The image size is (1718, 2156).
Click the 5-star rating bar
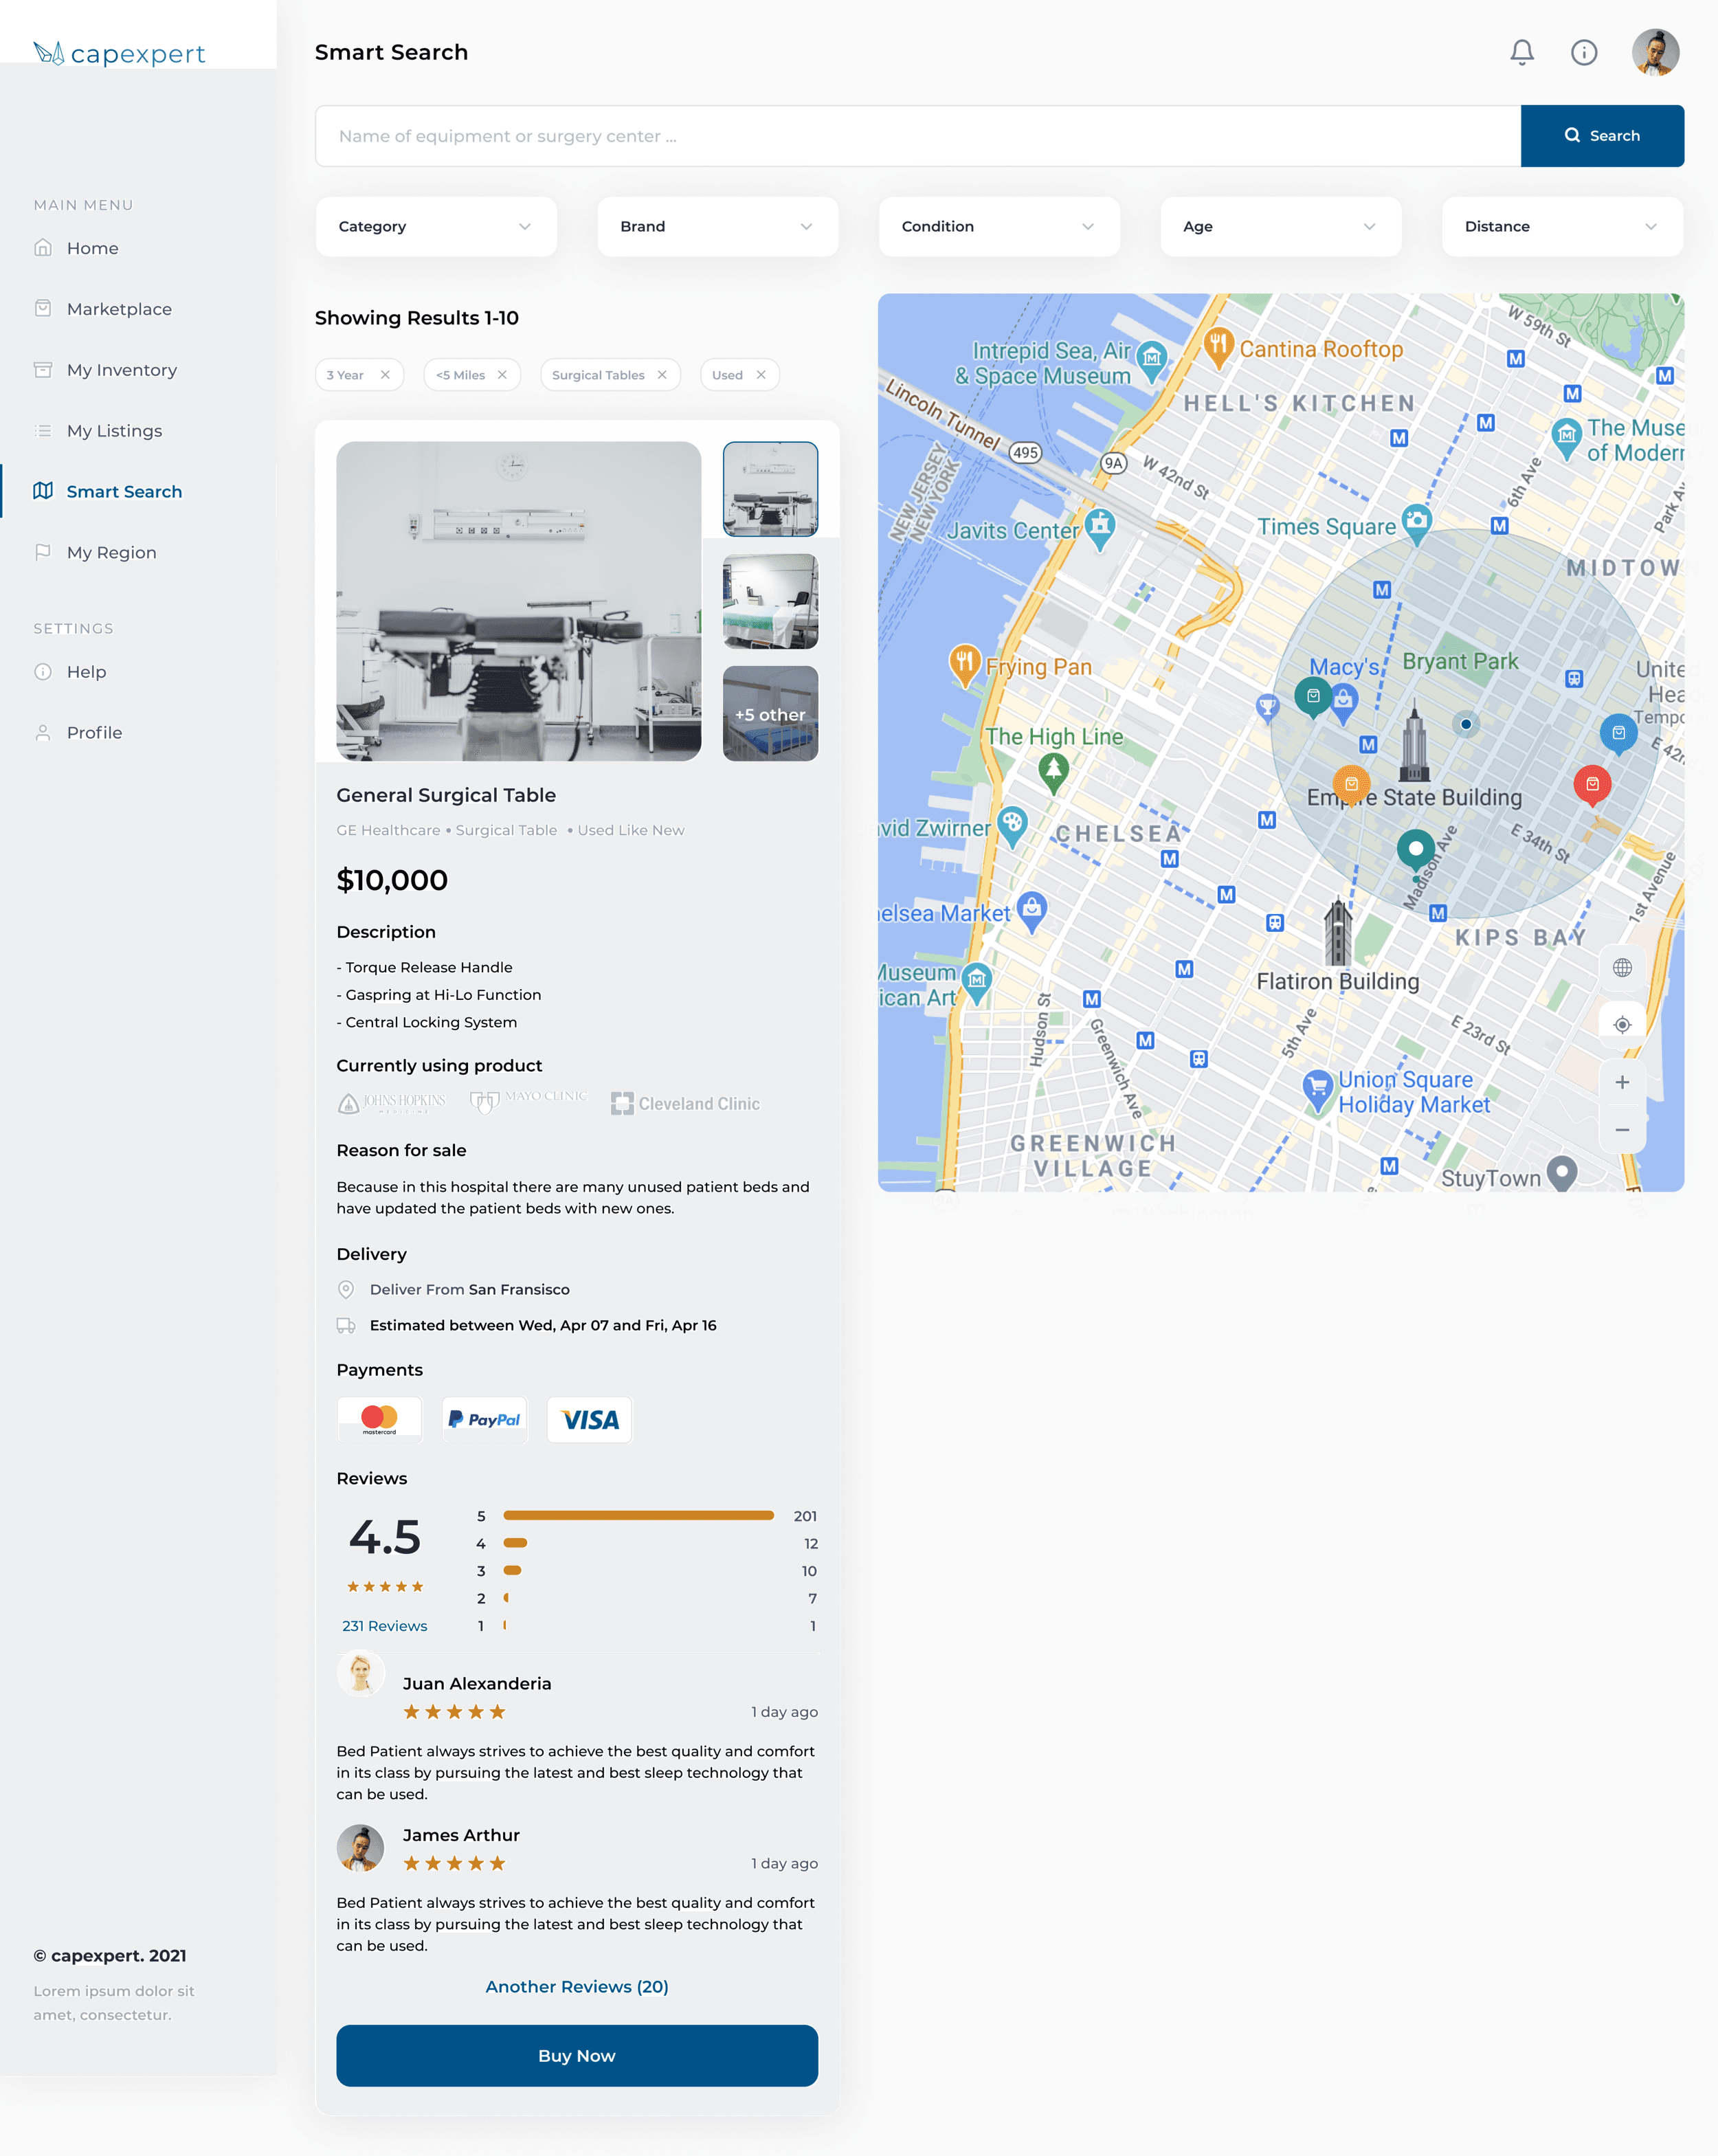coord(638,1516)
